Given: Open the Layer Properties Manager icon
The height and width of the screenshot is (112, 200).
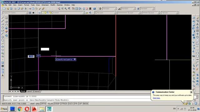Looking at the screenshot, I should click(x=39, y=13).
